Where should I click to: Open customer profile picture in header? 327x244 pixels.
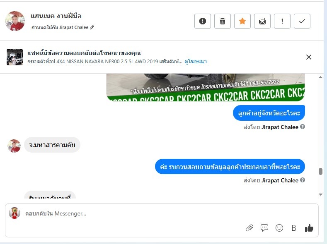coord(15,21)
